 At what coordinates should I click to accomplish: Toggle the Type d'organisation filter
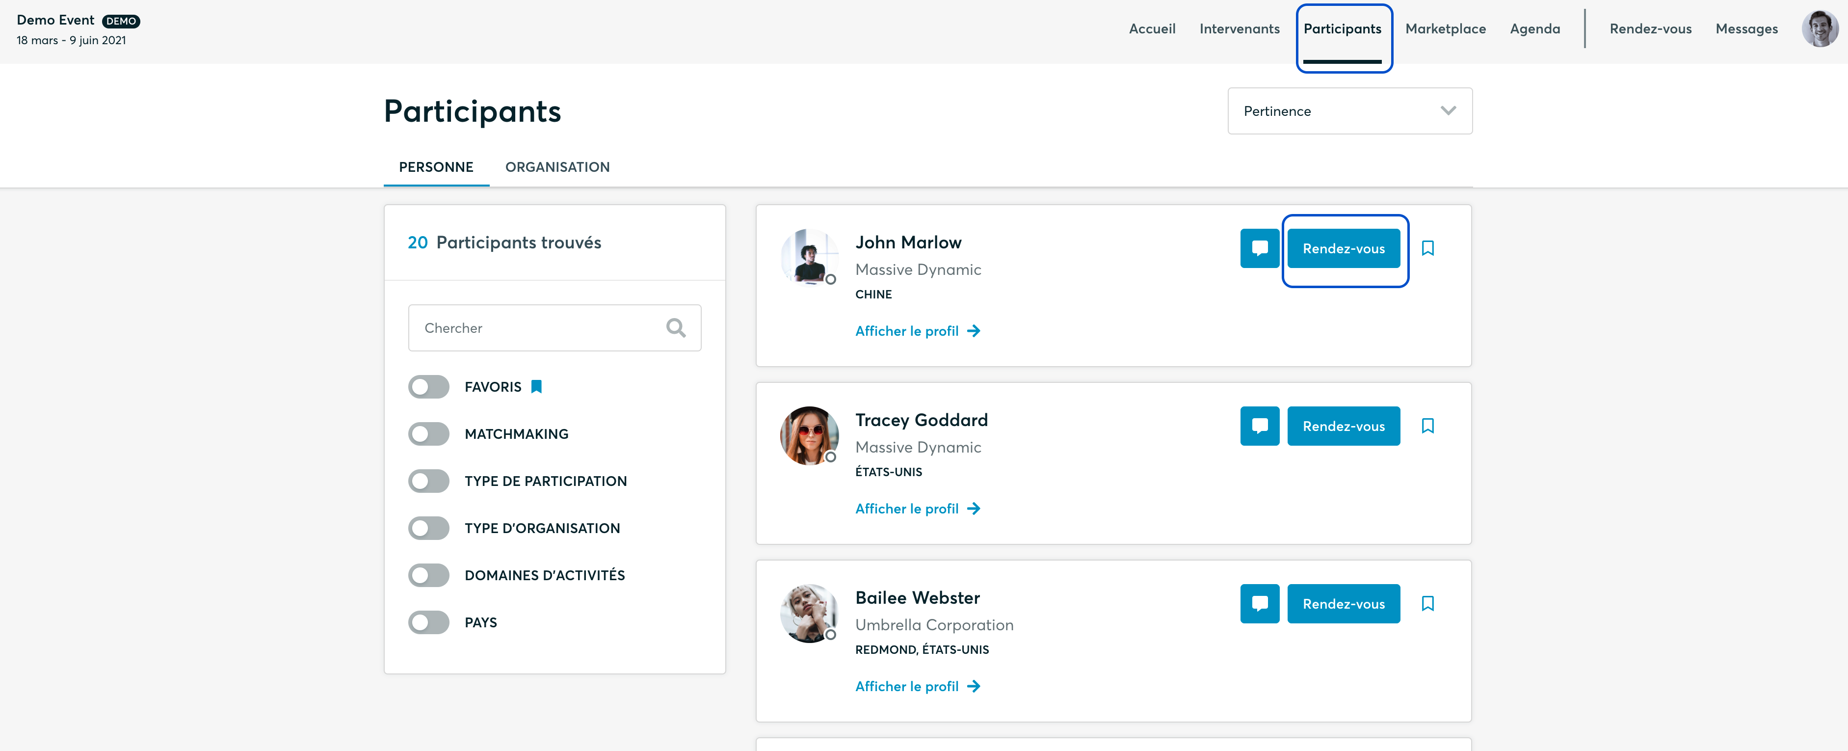click(x=428, y=529)
